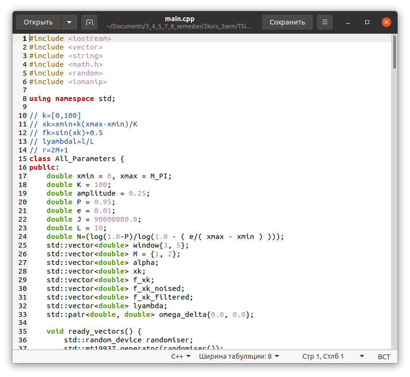Toggle the ВСТ insert mode indicator
The height and width of the screenshot is (377, 410).
[384, 356]
